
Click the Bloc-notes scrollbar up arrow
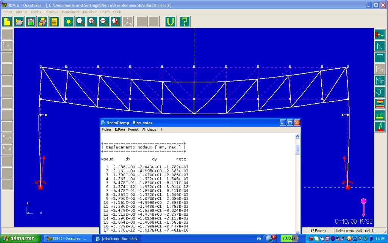point(297,136)
